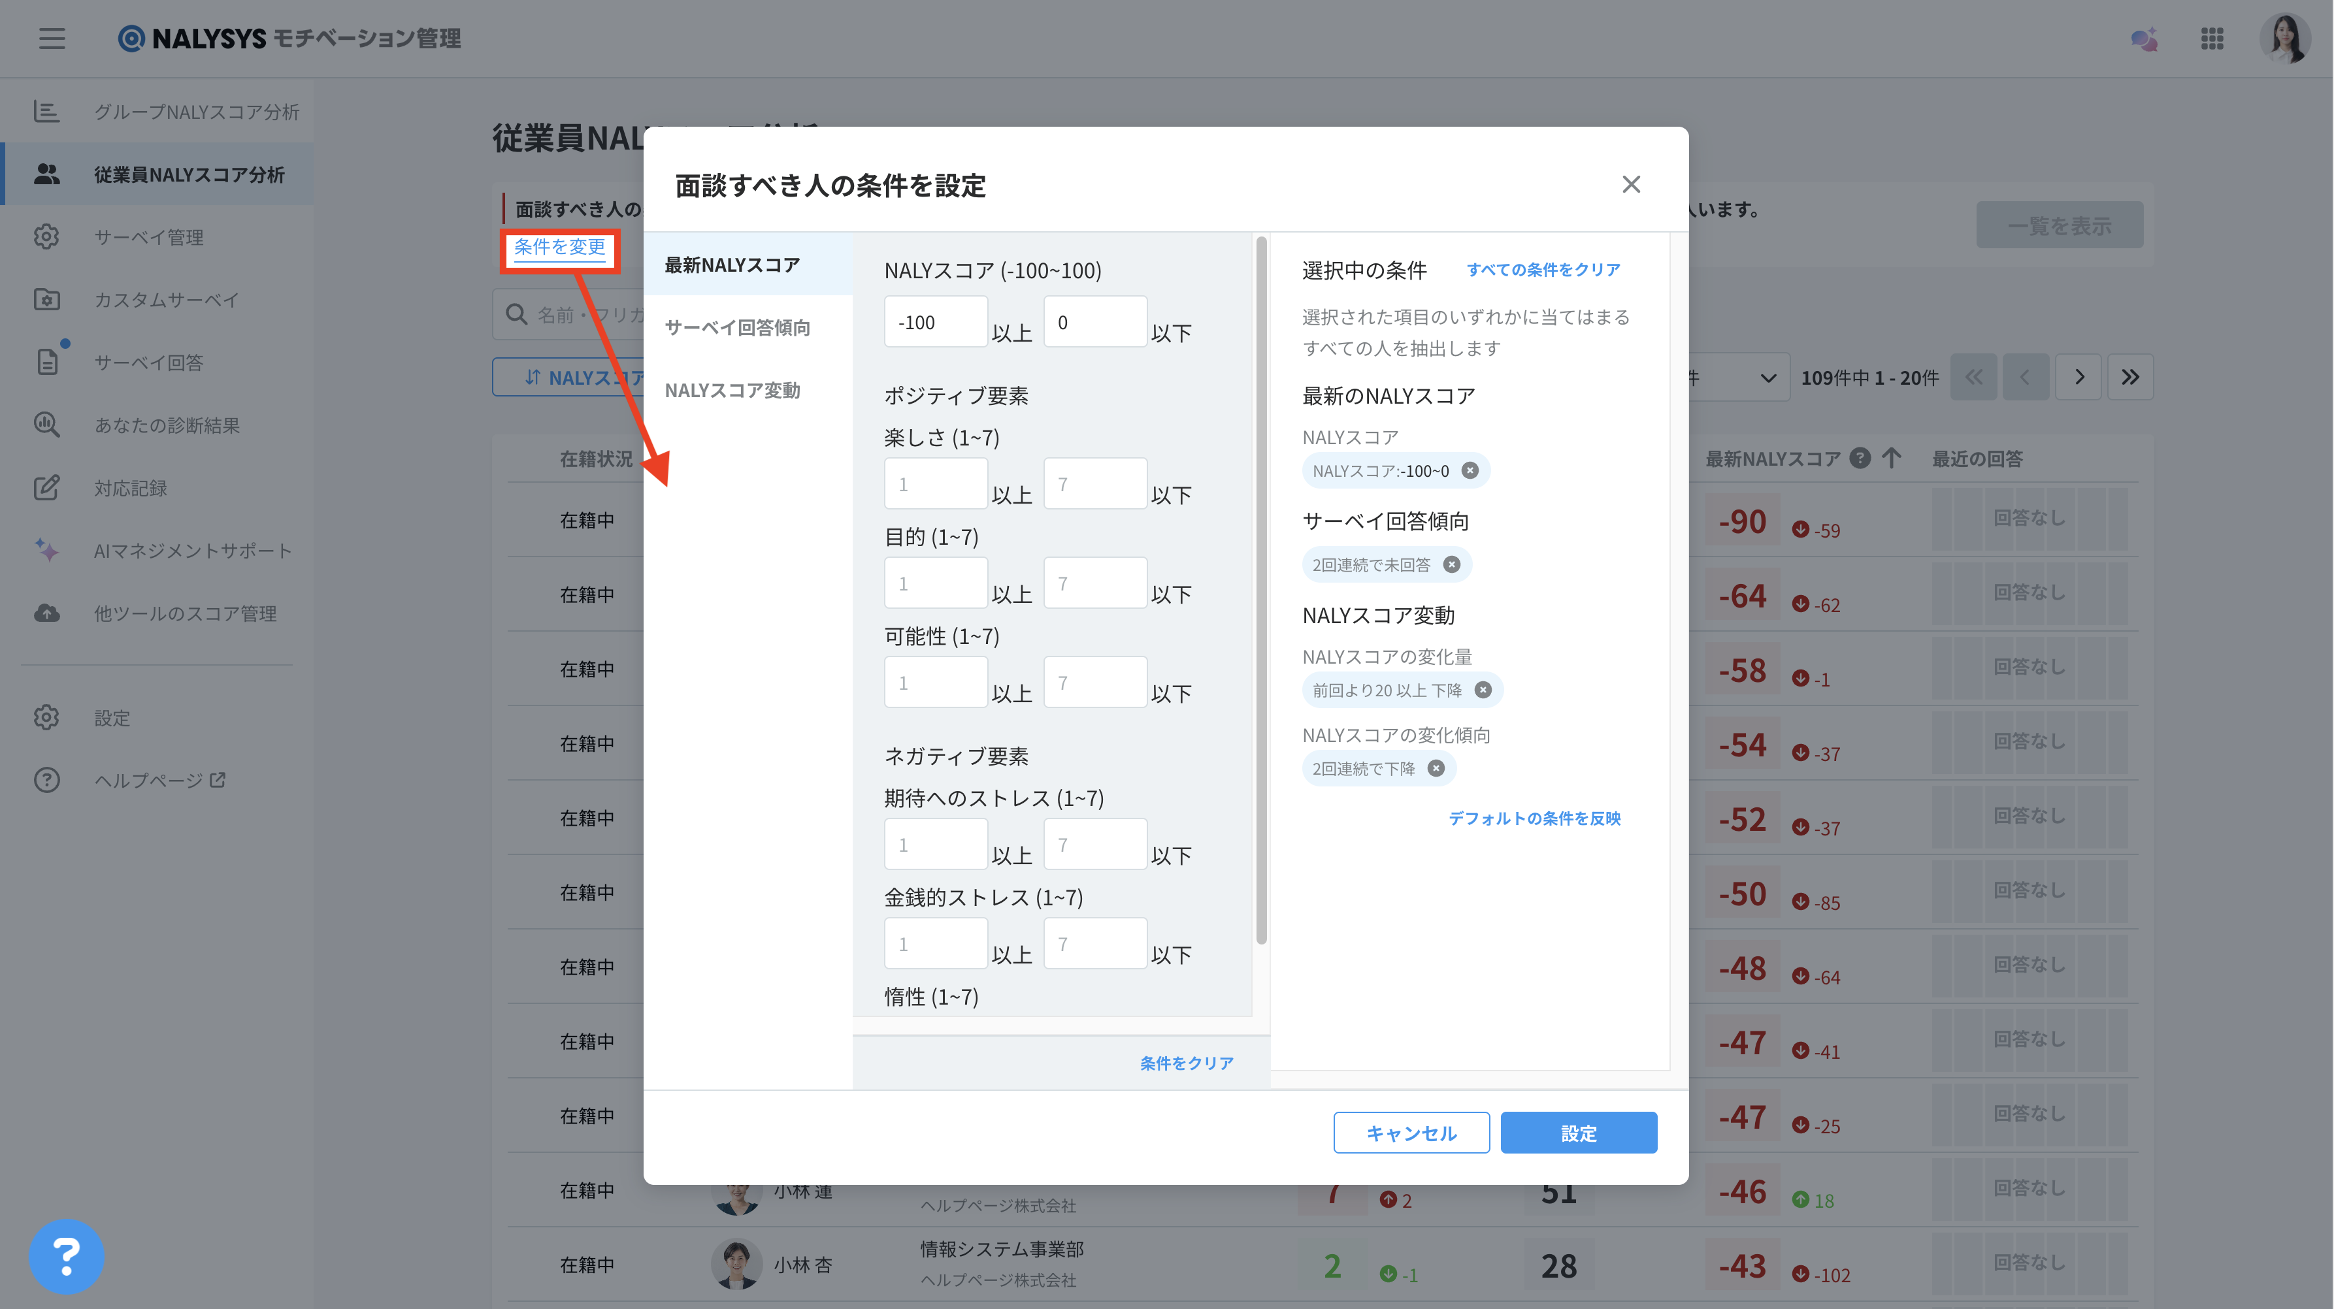Screen dimensions: 2334x1309
Task: Toggle sort arrow on 最新NALYスコア column
Action: (x=1891, y=459)
